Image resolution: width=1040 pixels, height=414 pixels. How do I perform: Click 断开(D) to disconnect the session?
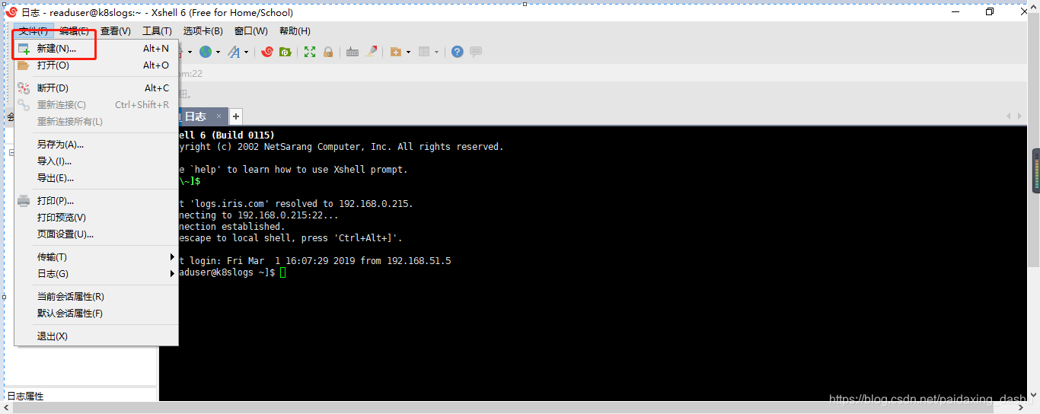tap(96, 88)
